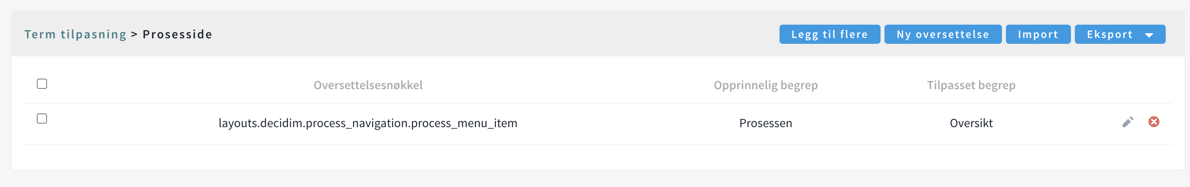Click the breadcrumb separator arrow
1190x187 pixels.
134,34
